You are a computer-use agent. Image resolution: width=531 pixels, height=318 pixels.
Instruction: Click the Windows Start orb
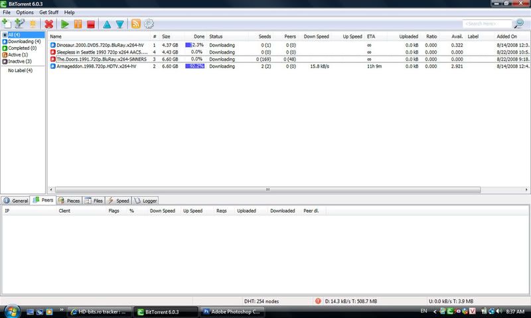(12, 311)
